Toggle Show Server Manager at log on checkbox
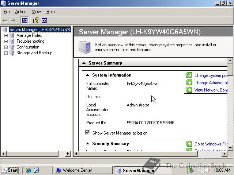This screenshot has width=234, height=175. (x=87, y=132)
